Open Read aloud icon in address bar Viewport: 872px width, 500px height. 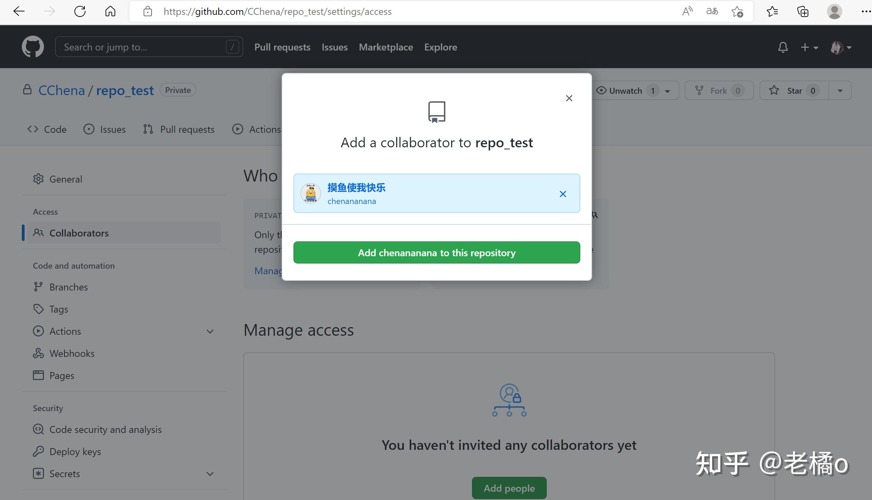pos(687,11)
